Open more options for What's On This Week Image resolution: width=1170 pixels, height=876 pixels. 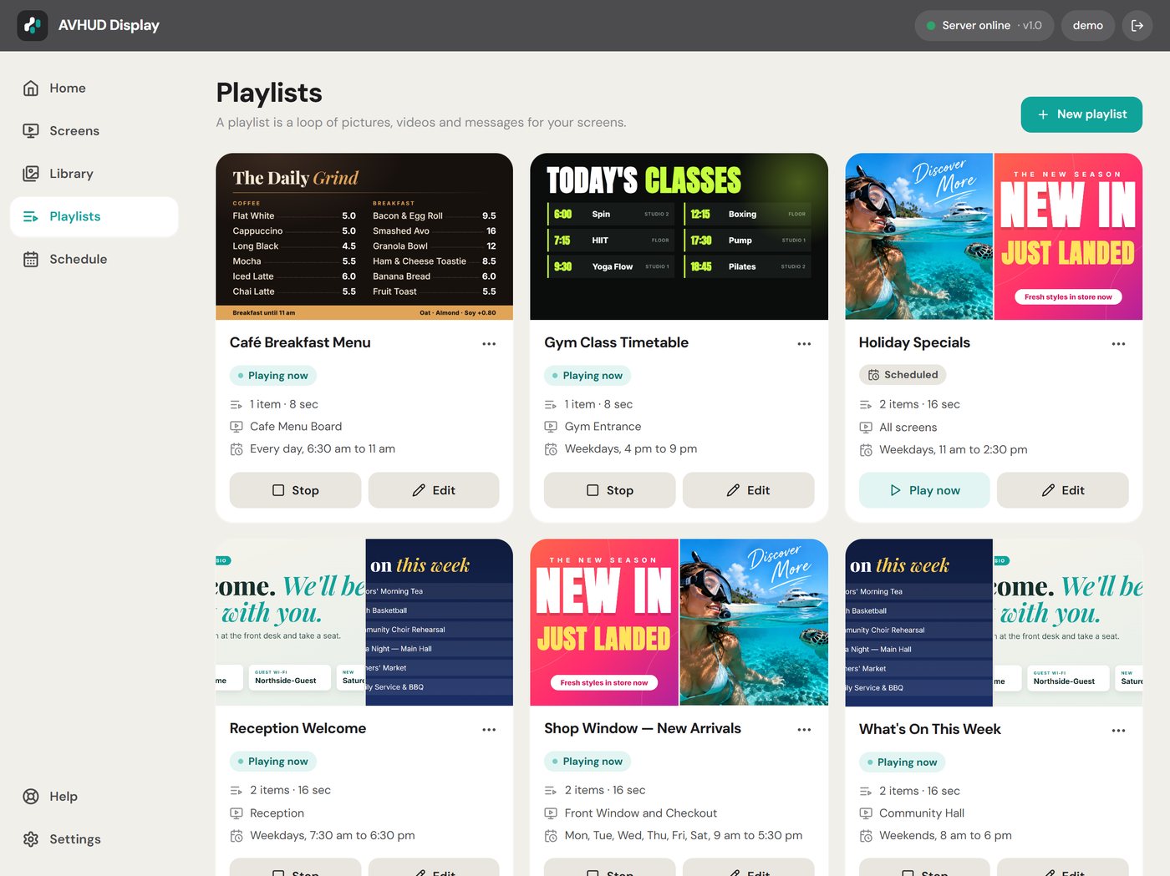pyautogui.click(x=1118, y=730)
